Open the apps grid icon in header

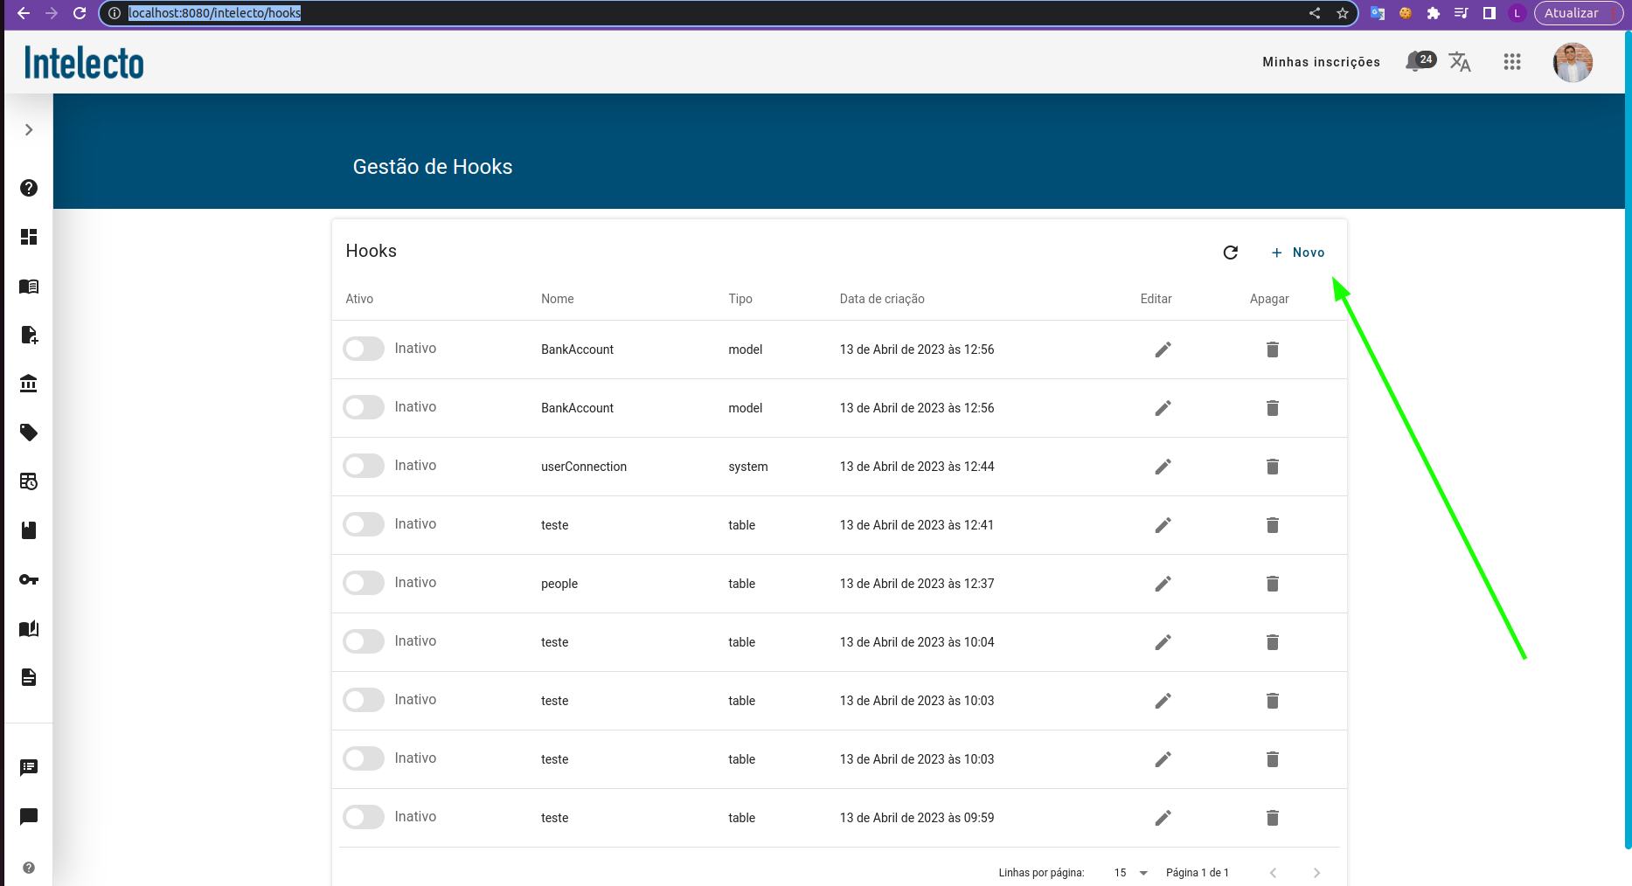click(x=1511, y=61)
